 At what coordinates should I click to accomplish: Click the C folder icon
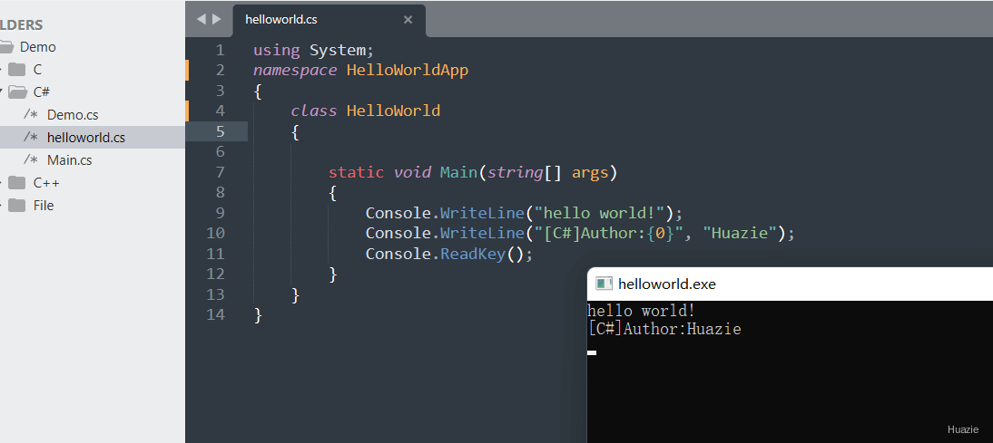click(x=17, y=70)
